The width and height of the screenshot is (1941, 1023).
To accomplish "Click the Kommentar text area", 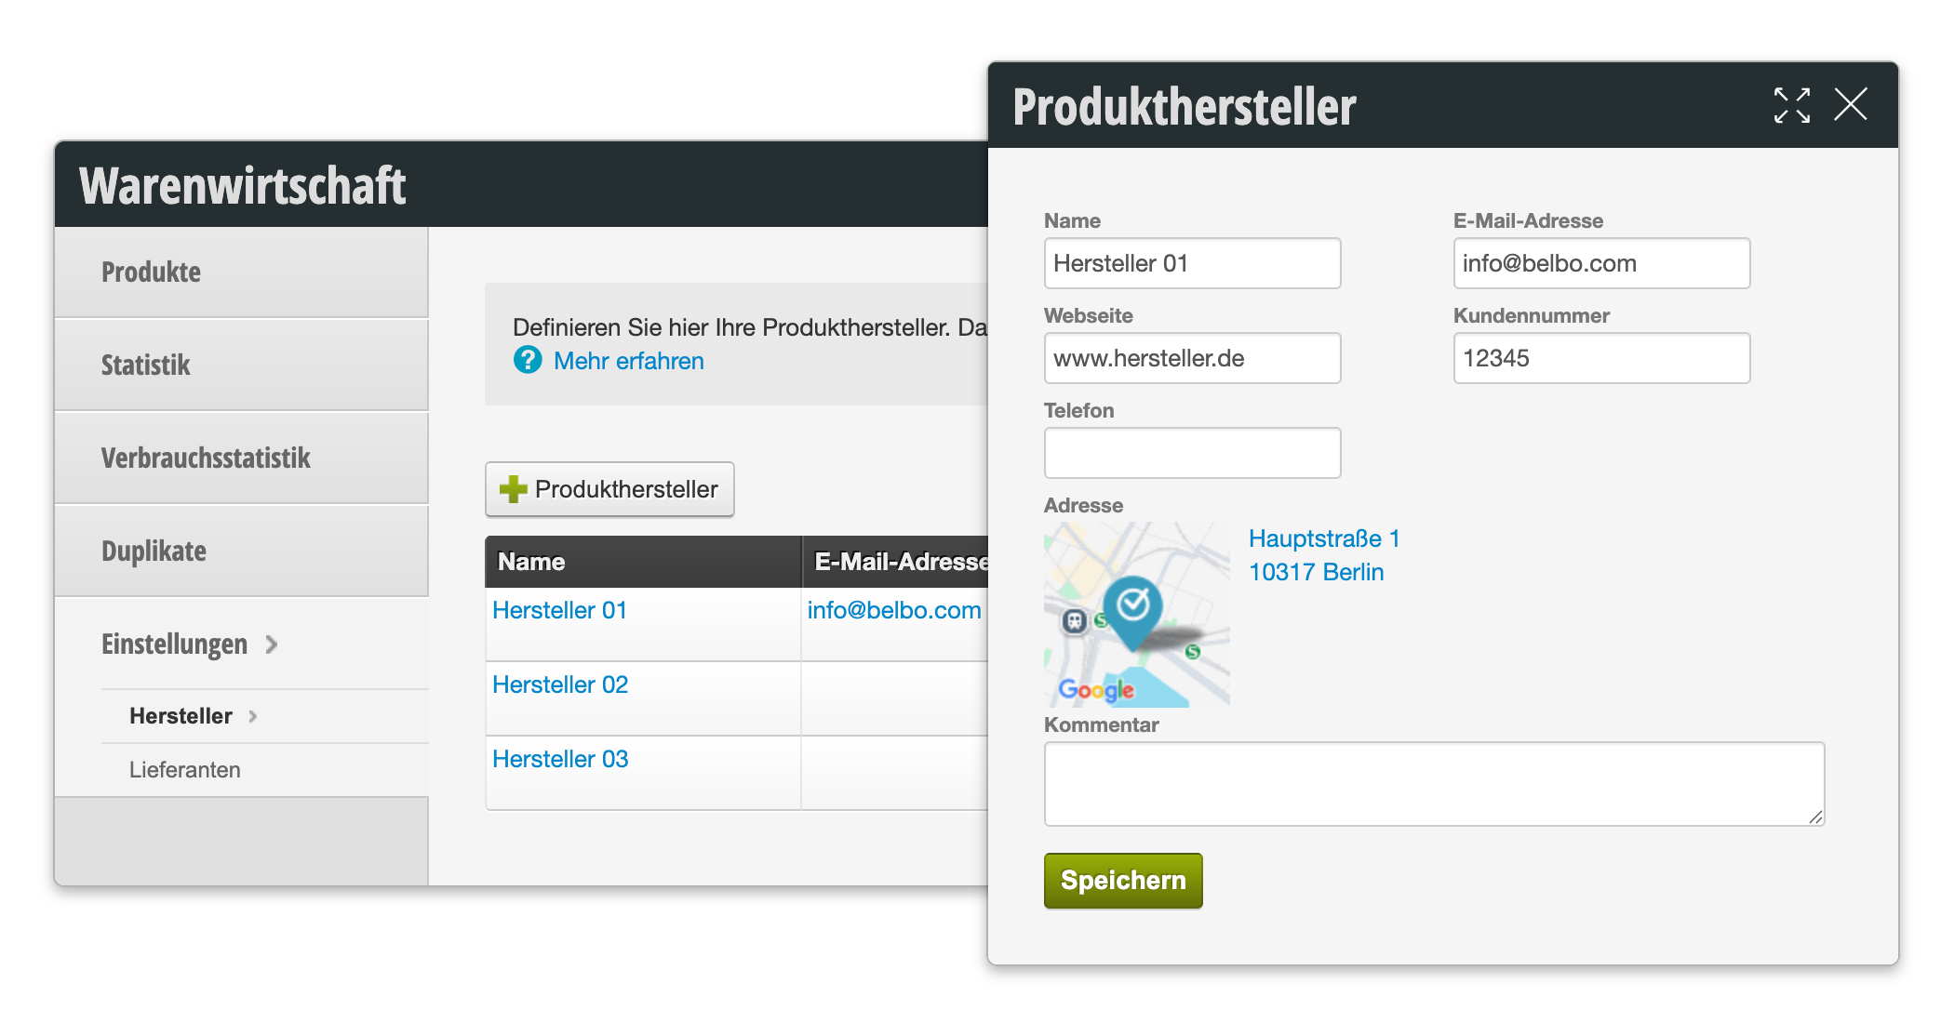I will [x=1434, y=784].
